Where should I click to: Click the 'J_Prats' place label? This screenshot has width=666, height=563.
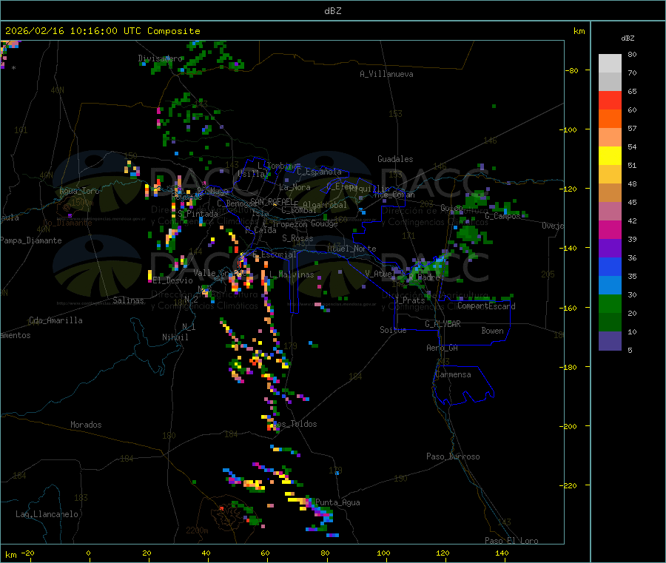(410, 300)
